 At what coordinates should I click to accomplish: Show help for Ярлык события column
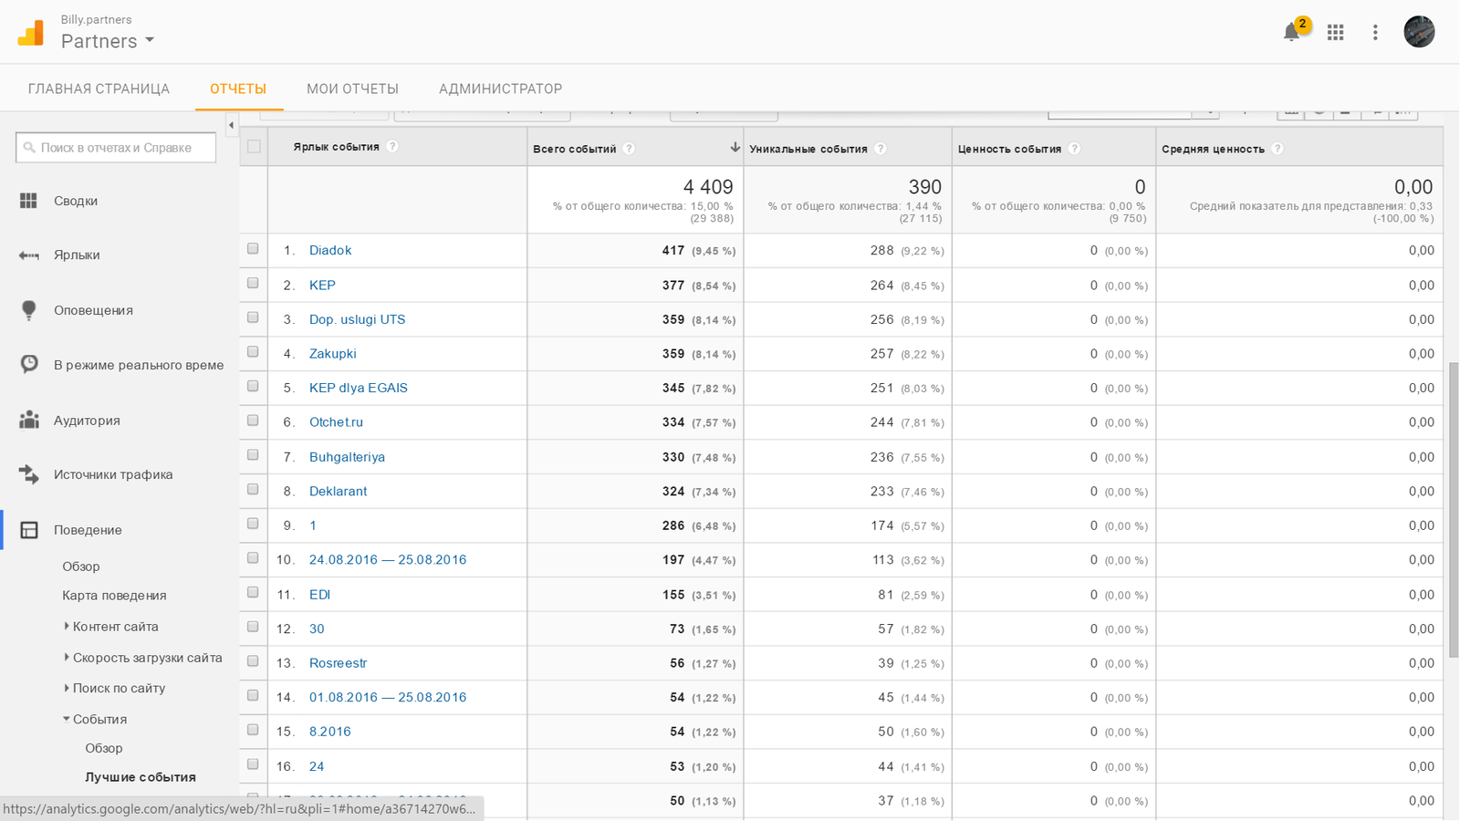click(x=392, y=147)
